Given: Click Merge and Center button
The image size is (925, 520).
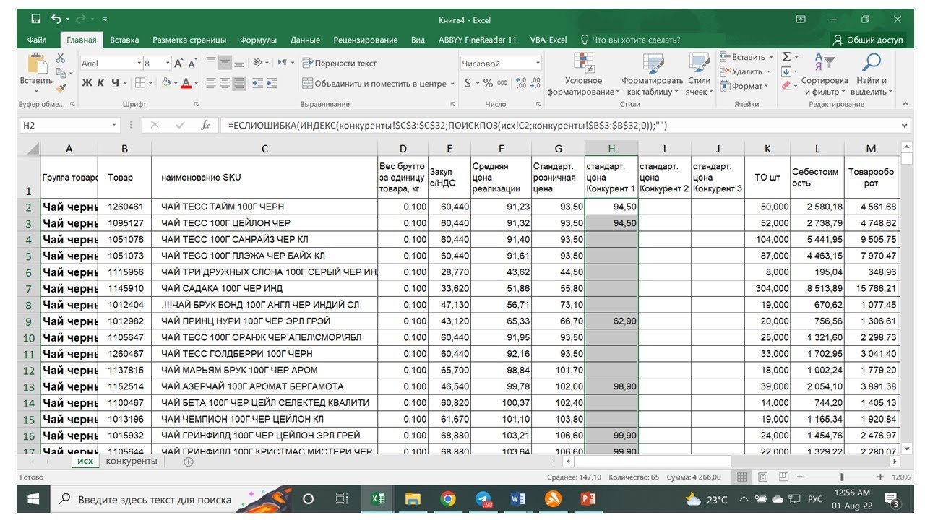Looking at the screenshot, I should [374, 84].
